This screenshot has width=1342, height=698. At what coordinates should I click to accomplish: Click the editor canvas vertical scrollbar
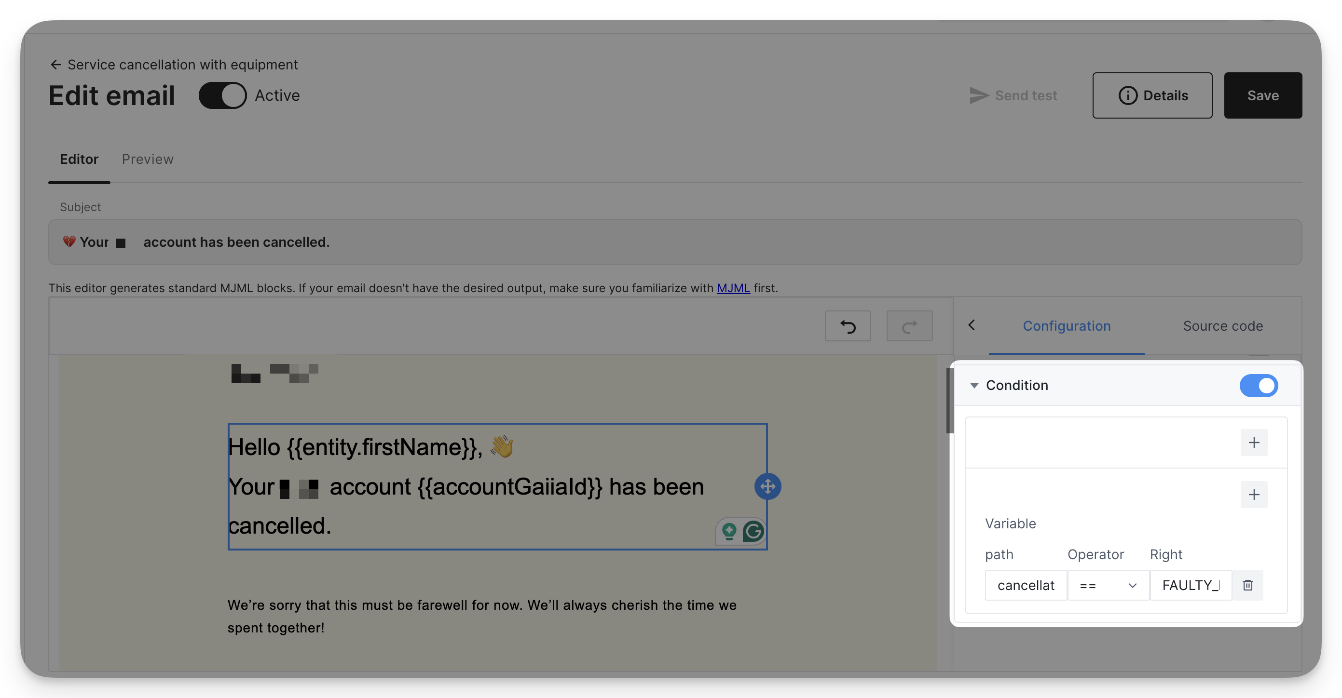point(949,401)
